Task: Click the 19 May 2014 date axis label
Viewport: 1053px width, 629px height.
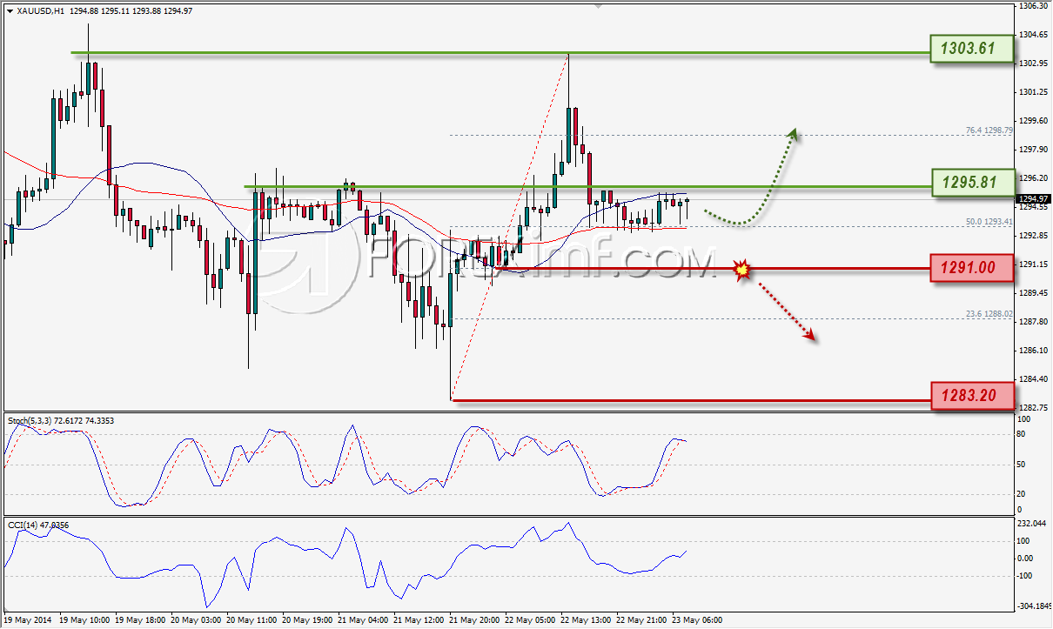Action: [28, 621]
